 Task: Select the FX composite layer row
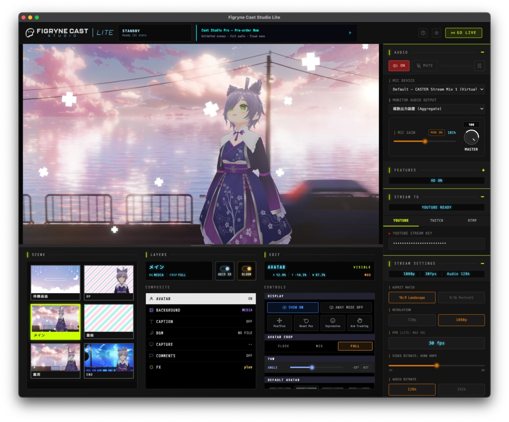(x=201, y=367)
